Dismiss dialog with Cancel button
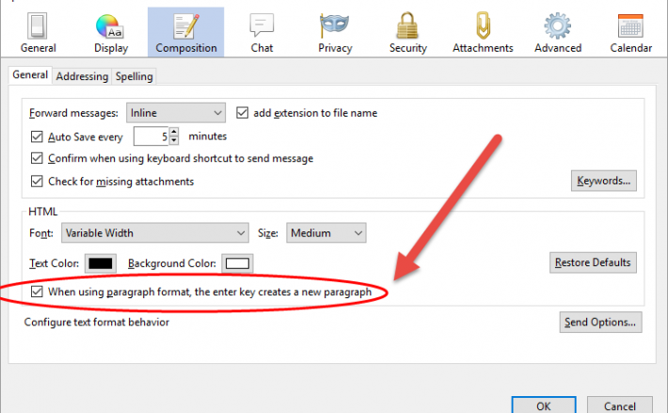Image resolution: width=668 pixels, height=413 pixels. [619, 405]
